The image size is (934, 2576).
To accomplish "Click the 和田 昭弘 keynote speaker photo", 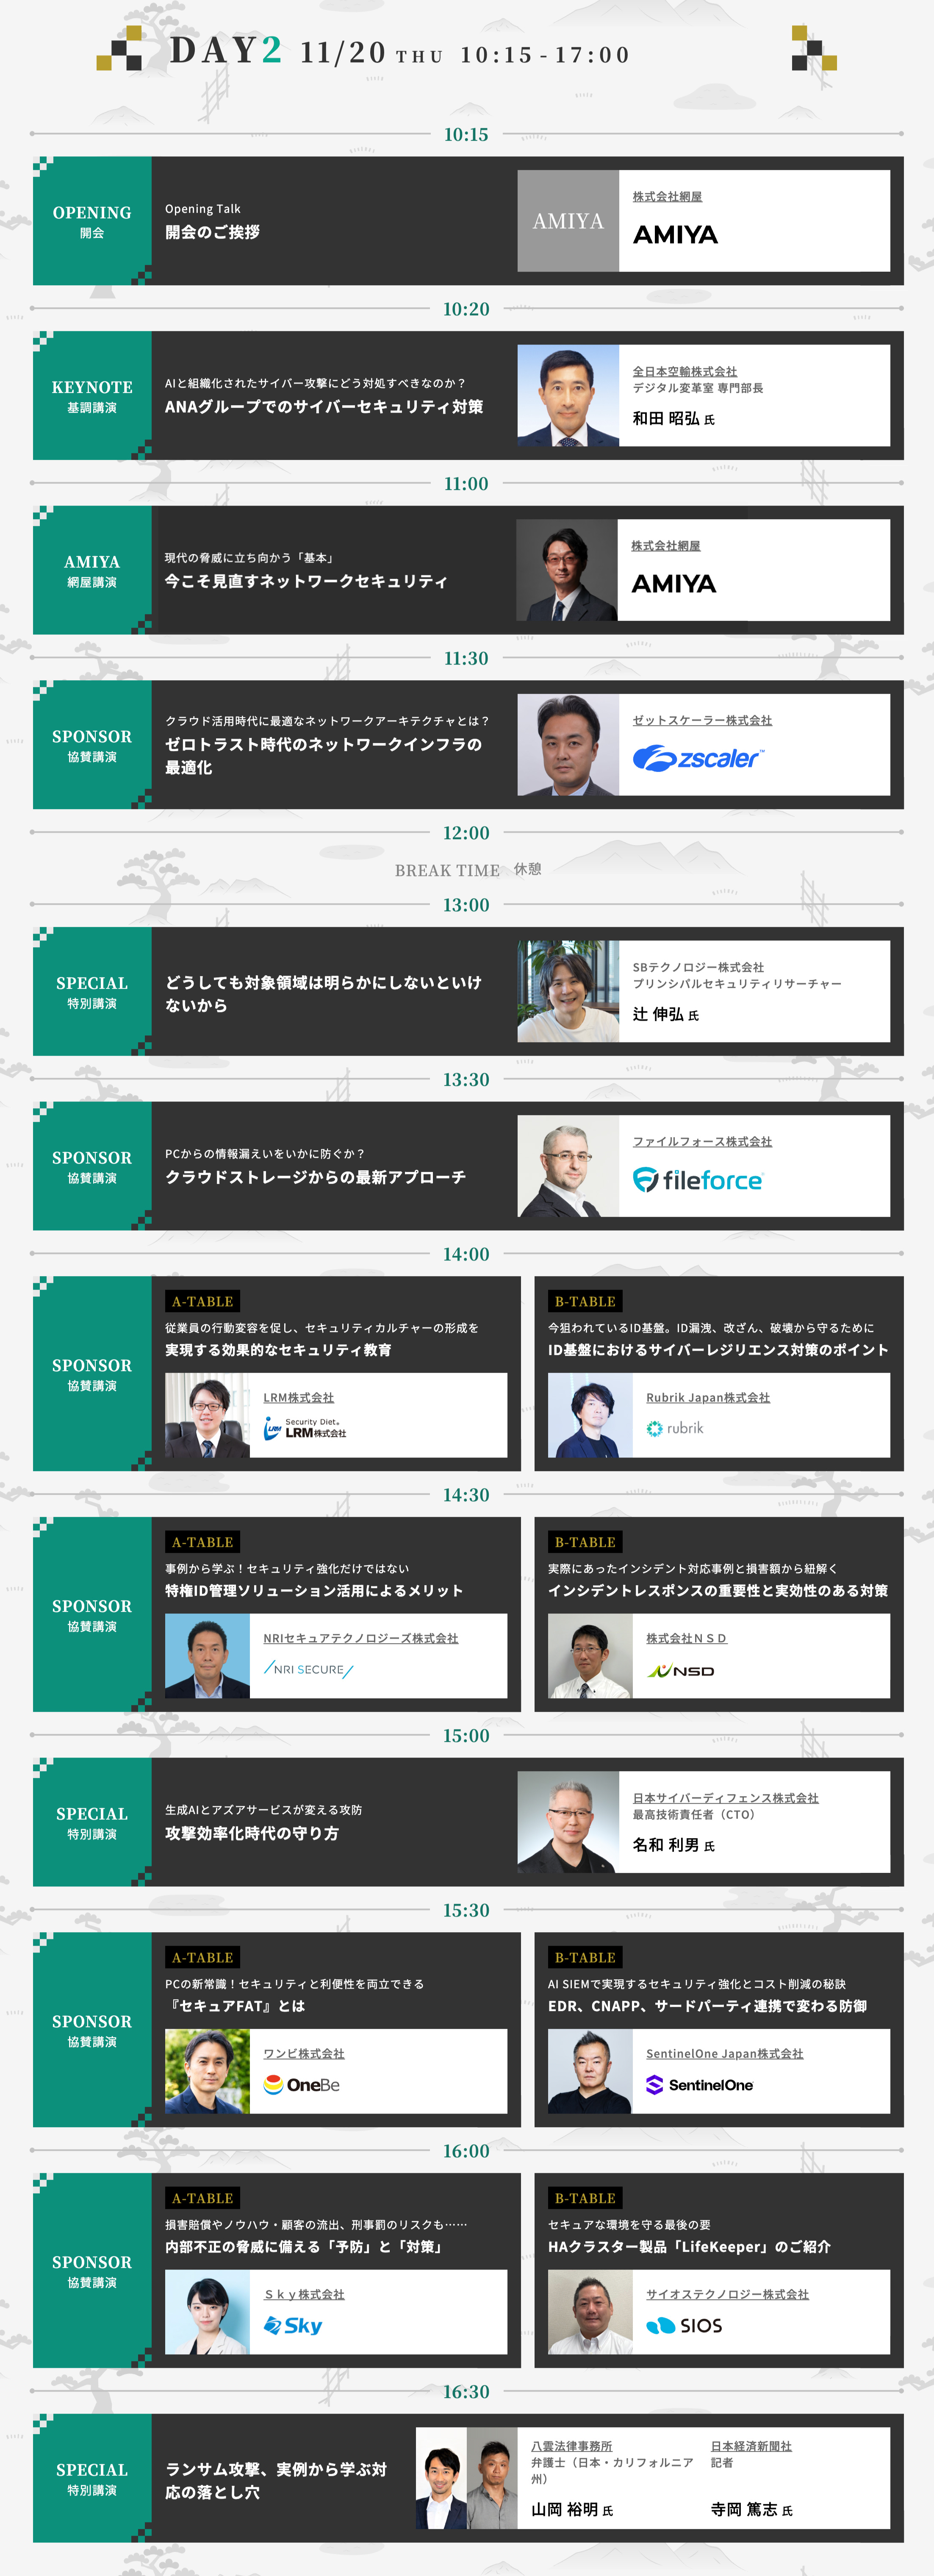I will tap(568, 396).
